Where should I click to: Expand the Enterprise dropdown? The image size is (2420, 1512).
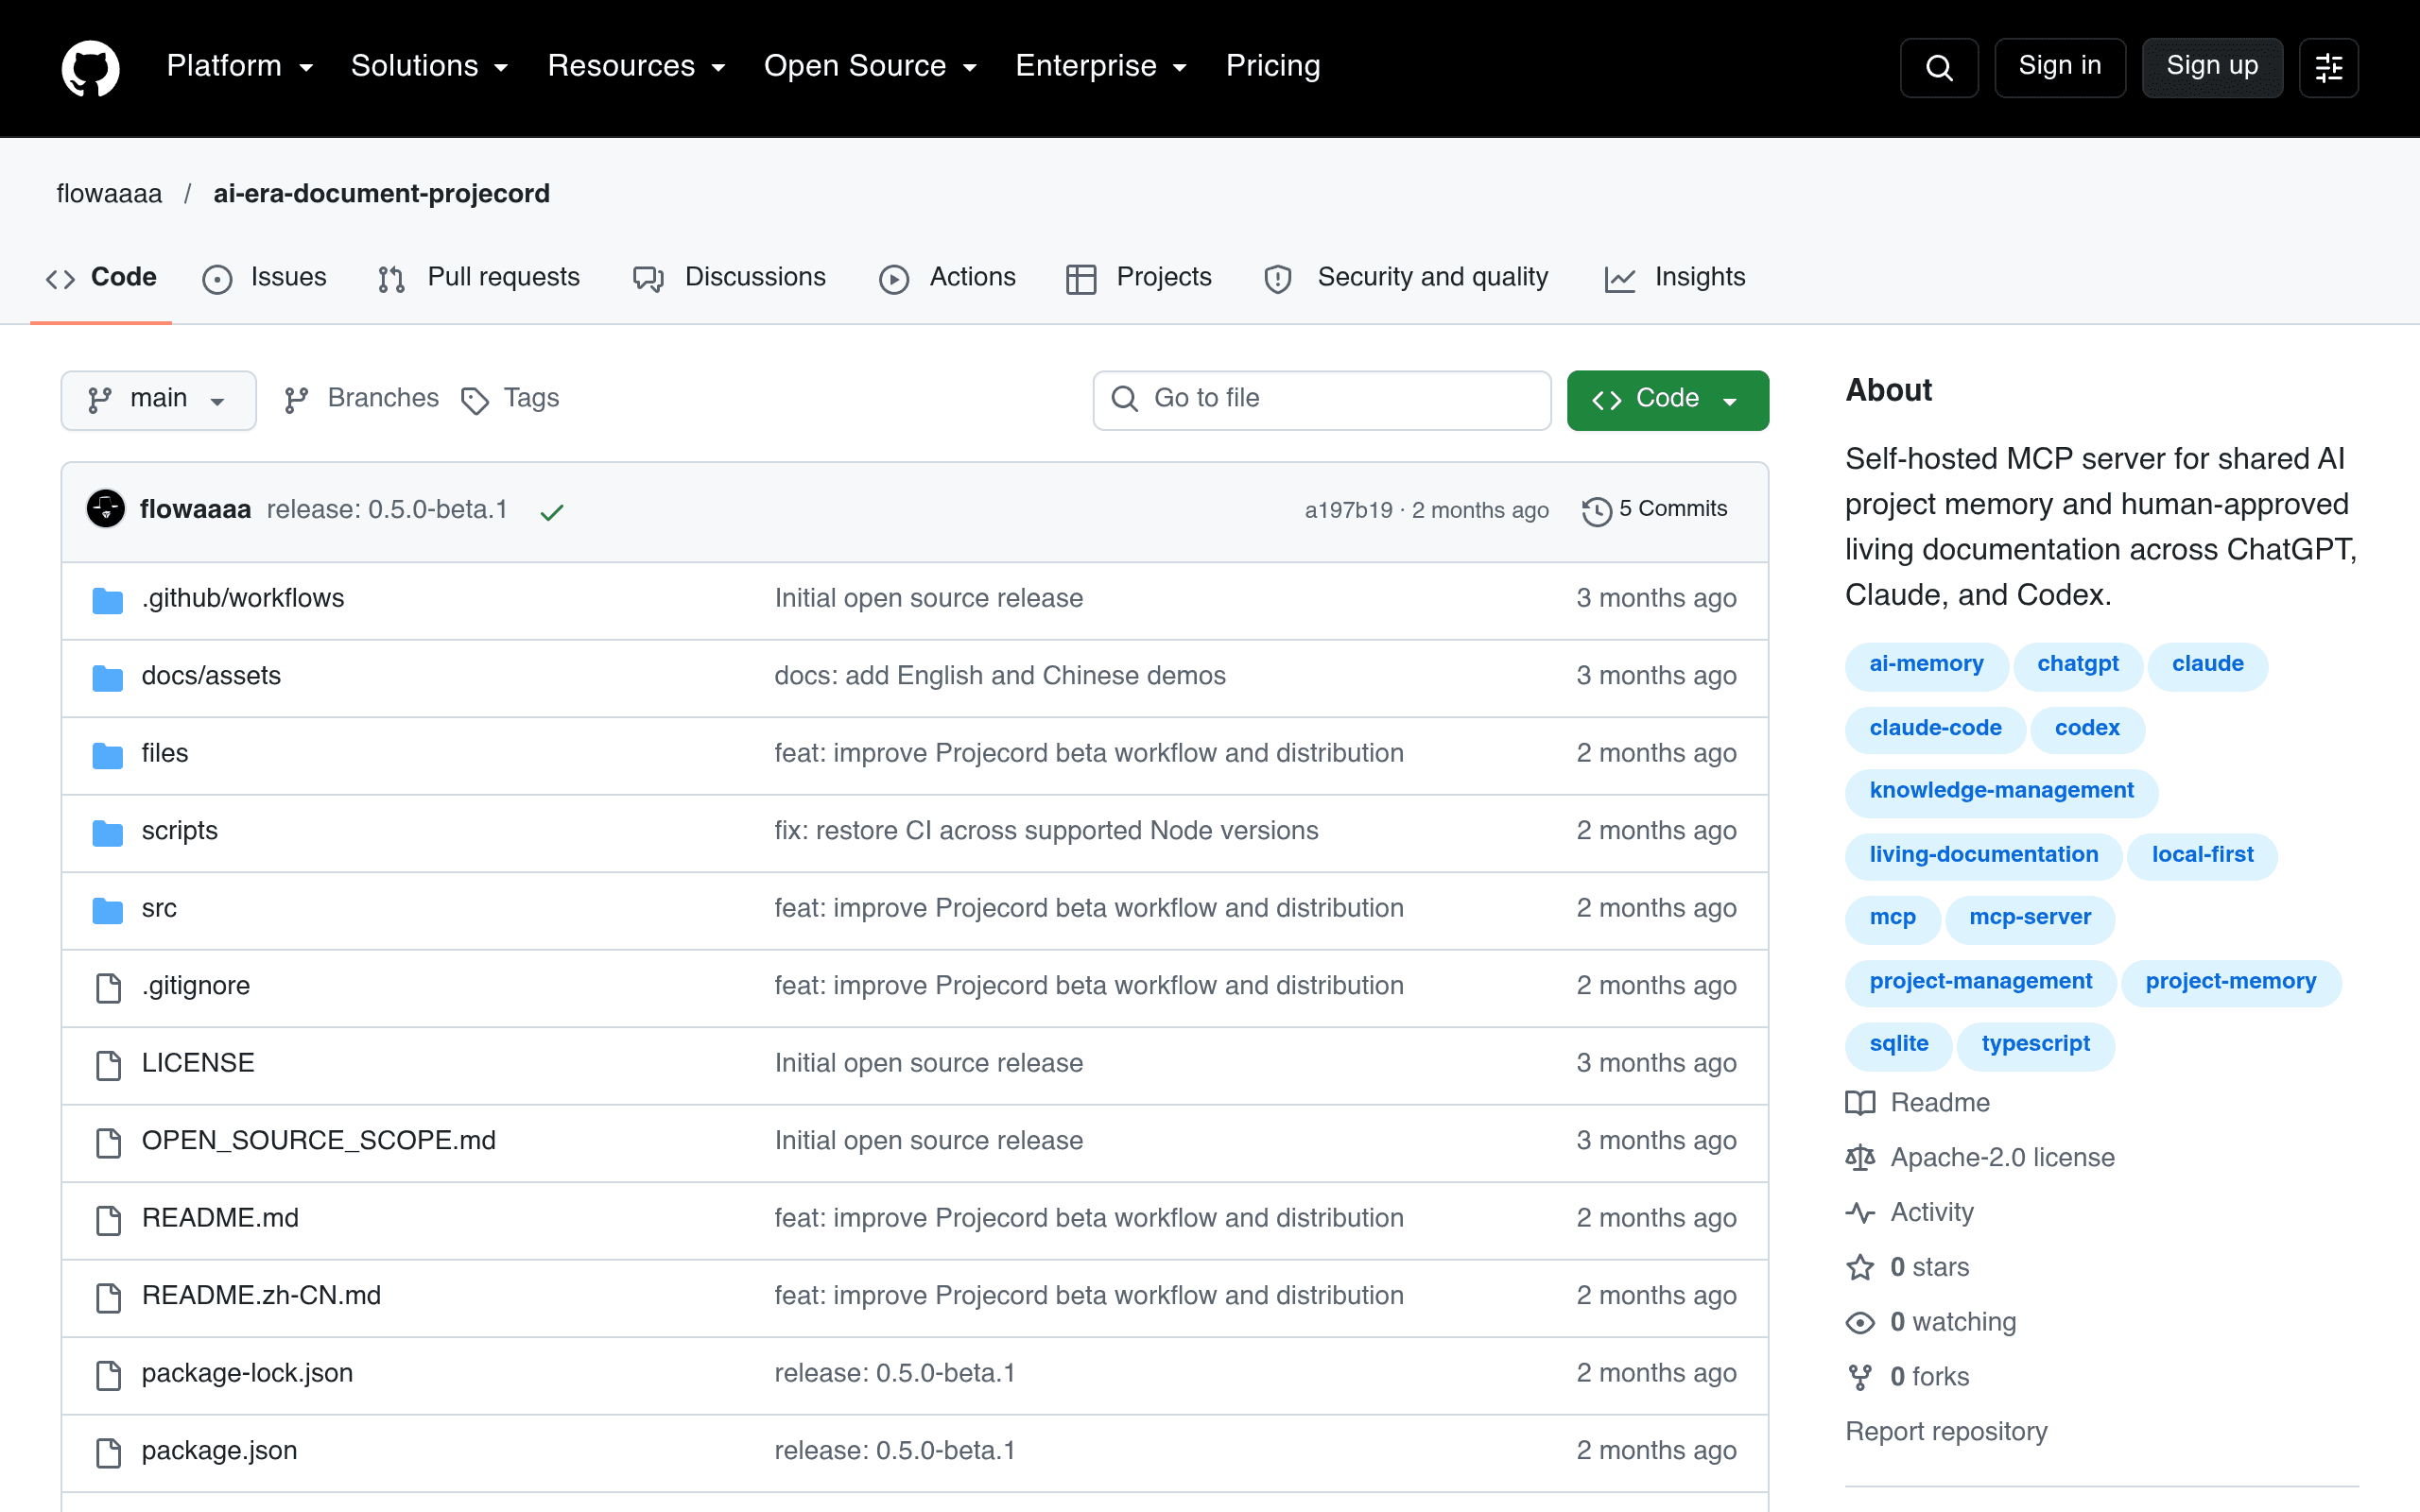pyautogui.click(x=1101, y=66)
